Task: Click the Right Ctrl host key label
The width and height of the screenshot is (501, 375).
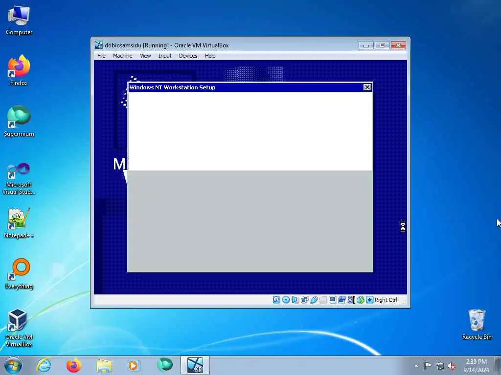Action: pos(386,300)
